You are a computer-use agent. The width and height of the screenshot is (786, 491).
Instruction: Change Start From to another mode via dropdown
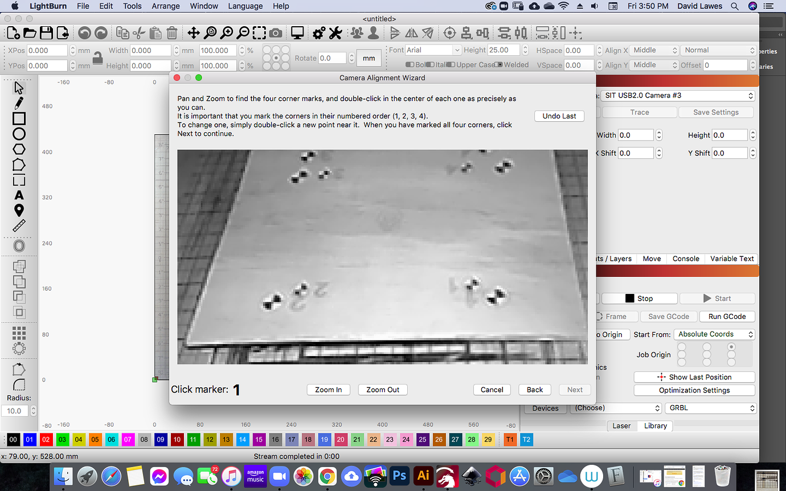714,334
